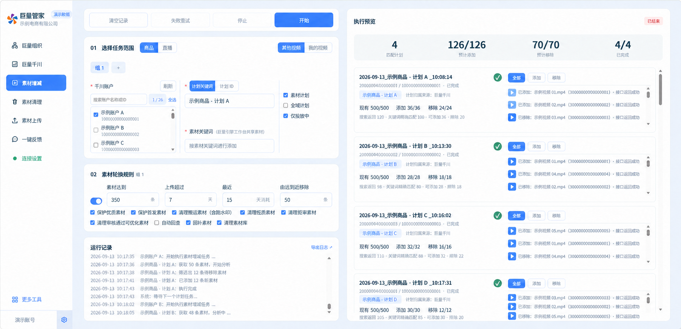Click the 刷新 button for 千川账户

pos(168,86)
